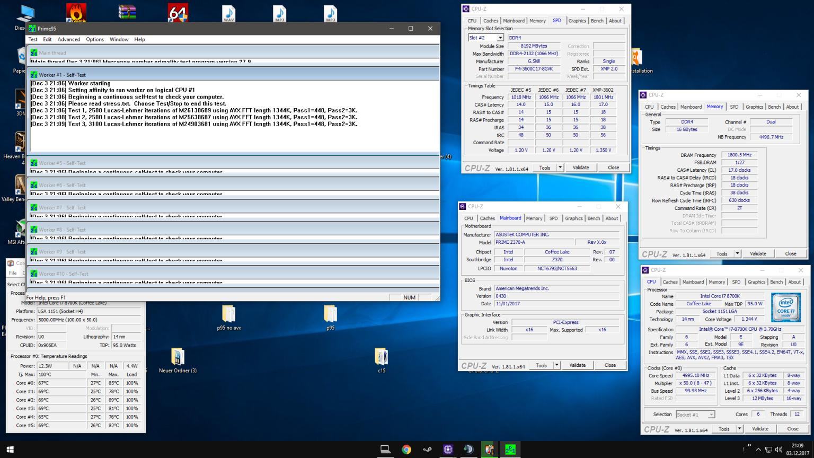Viewport: 814px width, 458px height.
Task: Click the Main thread window icon
Action: click(34, 52)
